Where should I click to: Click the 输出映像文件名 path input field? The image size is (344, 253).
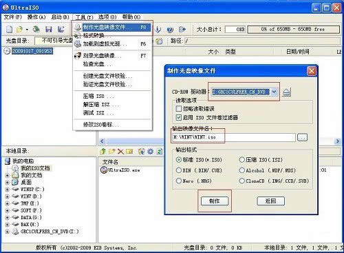click(233, 137)
